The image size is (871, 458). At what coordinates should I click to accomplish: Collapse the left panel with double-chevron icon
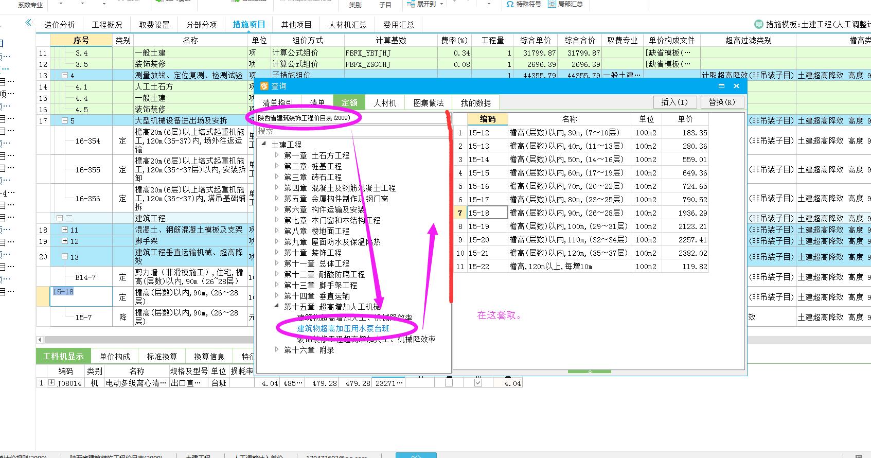(29, 23)
